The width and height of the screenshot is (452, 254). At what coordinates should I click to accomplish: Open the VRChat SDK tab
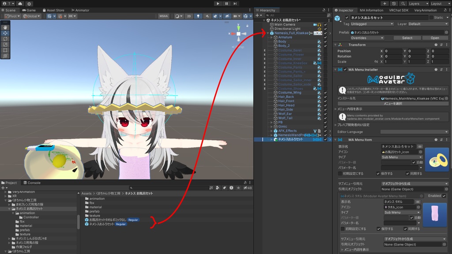399,10
